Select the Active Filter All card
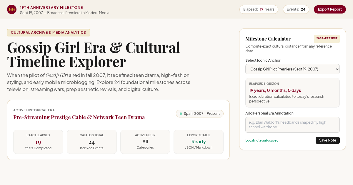 [145, 142]
